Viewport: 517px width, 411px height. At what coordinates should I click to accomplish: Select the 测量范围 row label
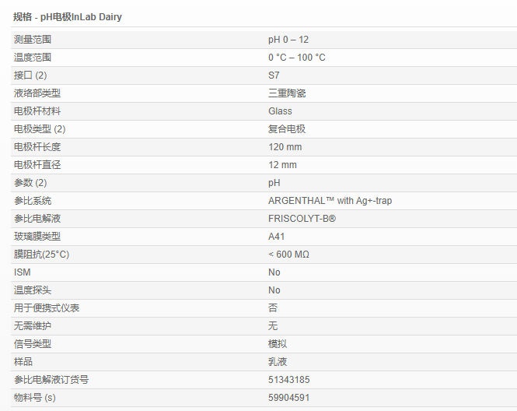pos(33,40)
